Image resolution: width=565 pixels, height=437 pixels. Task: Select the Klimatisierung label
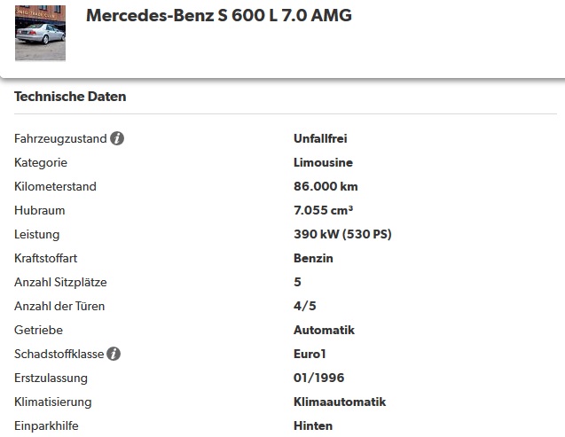point(53,402)
